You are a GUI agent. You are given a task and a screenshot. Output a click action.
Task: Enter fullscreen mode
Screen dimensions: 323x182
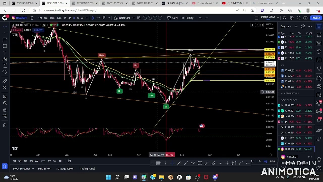tap(299, 18)
